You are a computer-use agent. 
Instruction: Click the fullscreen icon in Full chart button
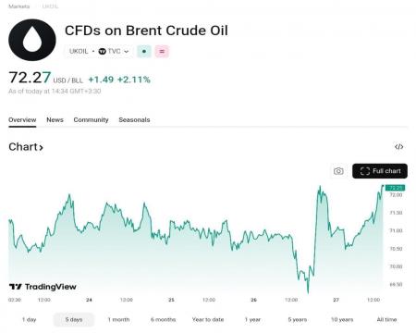tap(365, 171)
